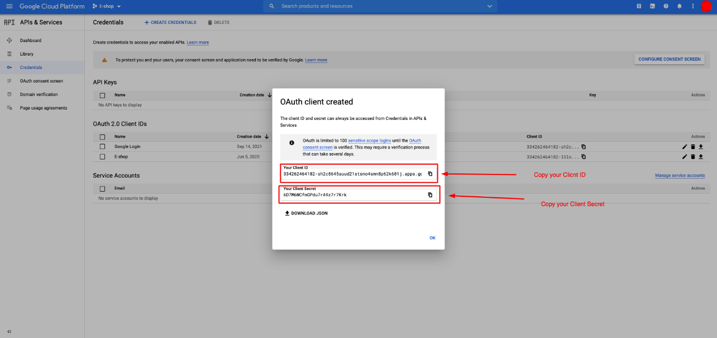Image resolution: width=717 pixels, height=338 pixels.
Task: Copy Your Client ID with copy icon
Action: 430,174
